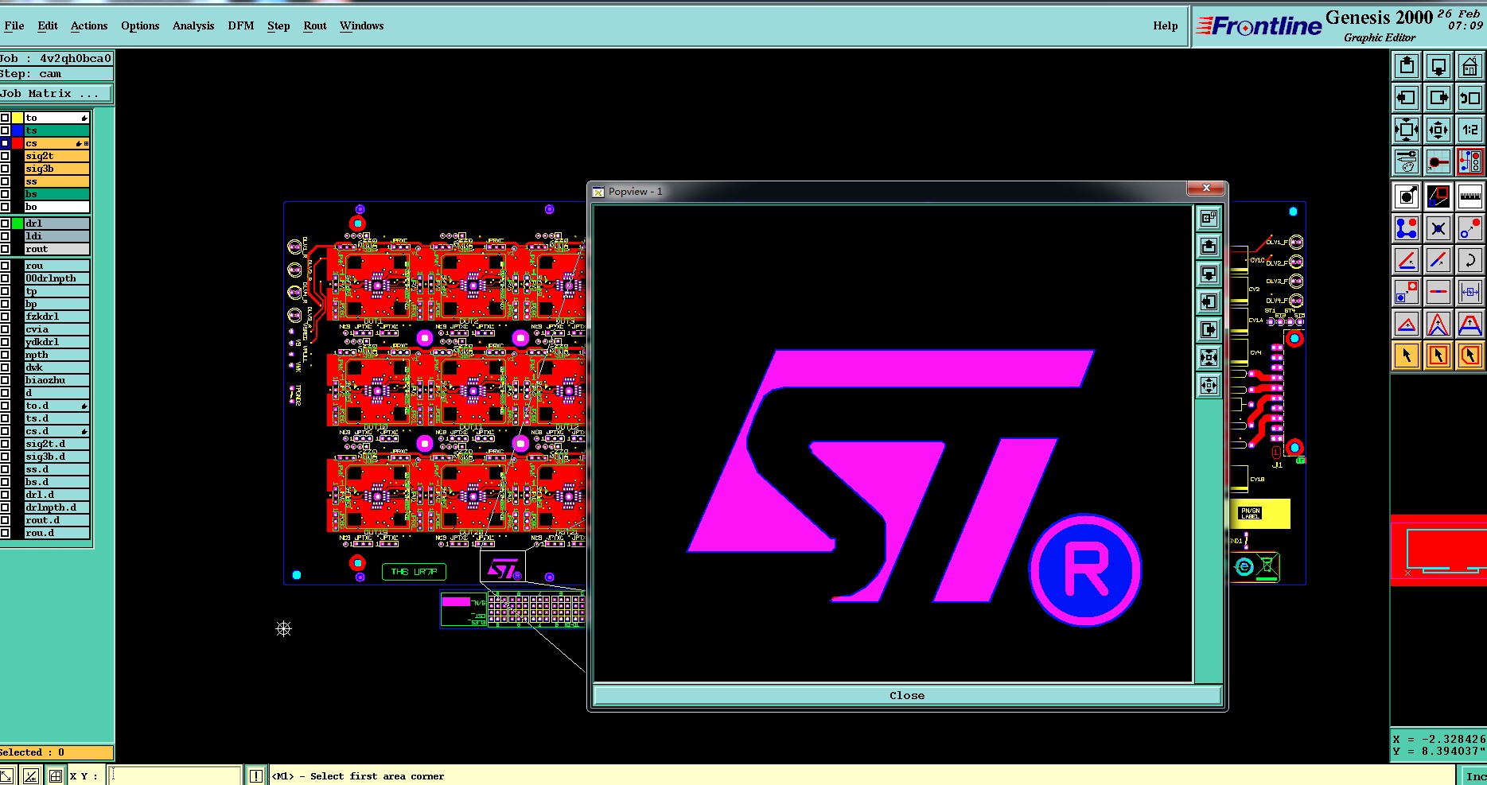Open the popview zoom-area icon
Screen dimensions: 1487x785
pos(1438,196)
